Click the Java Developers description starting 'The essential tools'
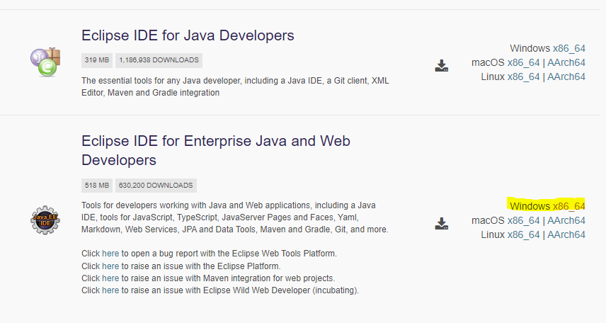The width and height of the screenshot is (606, 323). (235, 86)
